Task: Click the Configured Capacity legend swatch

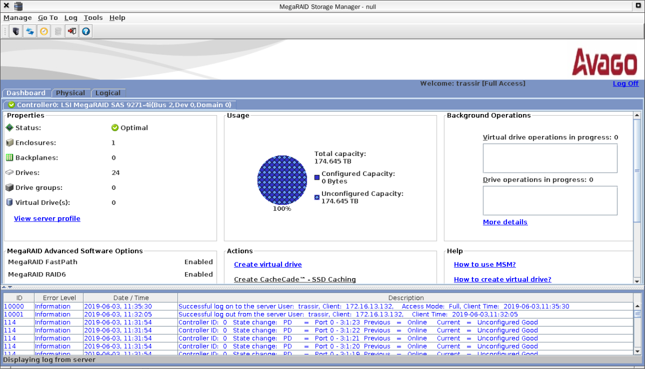Action: tap(317, 178)
